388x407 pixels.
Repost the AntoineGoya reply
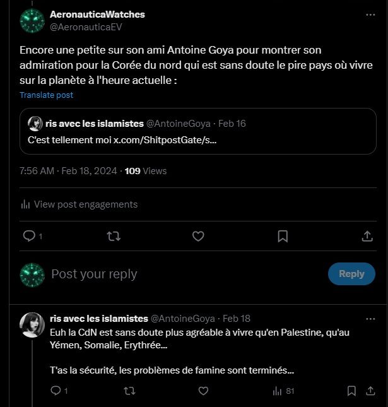[129, 391]
